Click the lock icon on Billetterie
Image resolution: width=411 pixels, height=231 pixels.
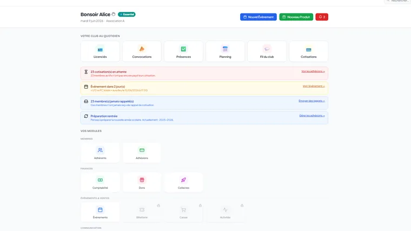coord(158,206)
